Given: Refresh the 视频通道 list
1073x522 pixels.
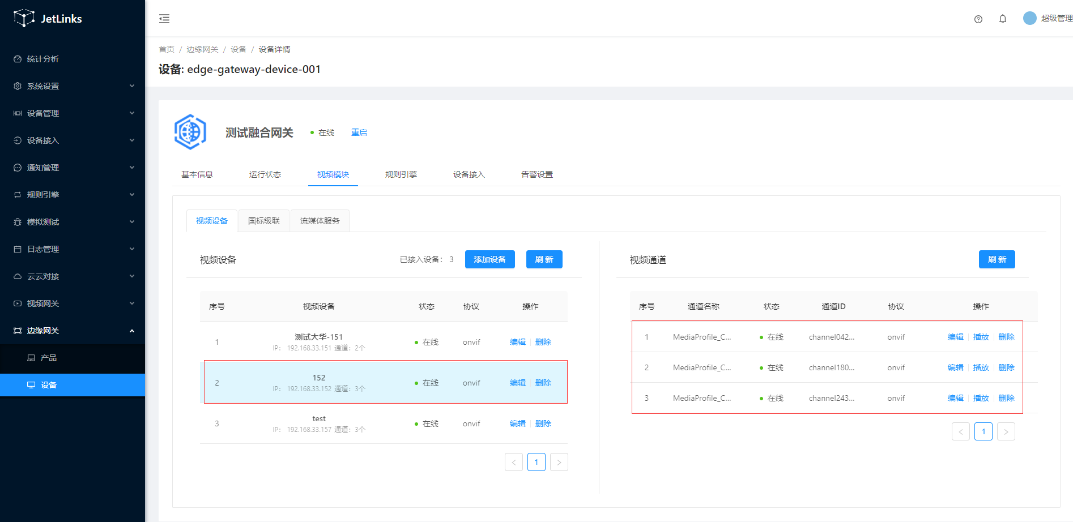Looking at the screenshot, I should click(x=997, y=259).
